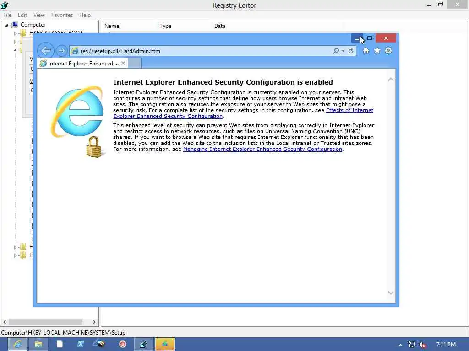Viewport: 469px width, 351px height.
Task: Click the Data column header in Registry Editor
Action: click(219, 26)
